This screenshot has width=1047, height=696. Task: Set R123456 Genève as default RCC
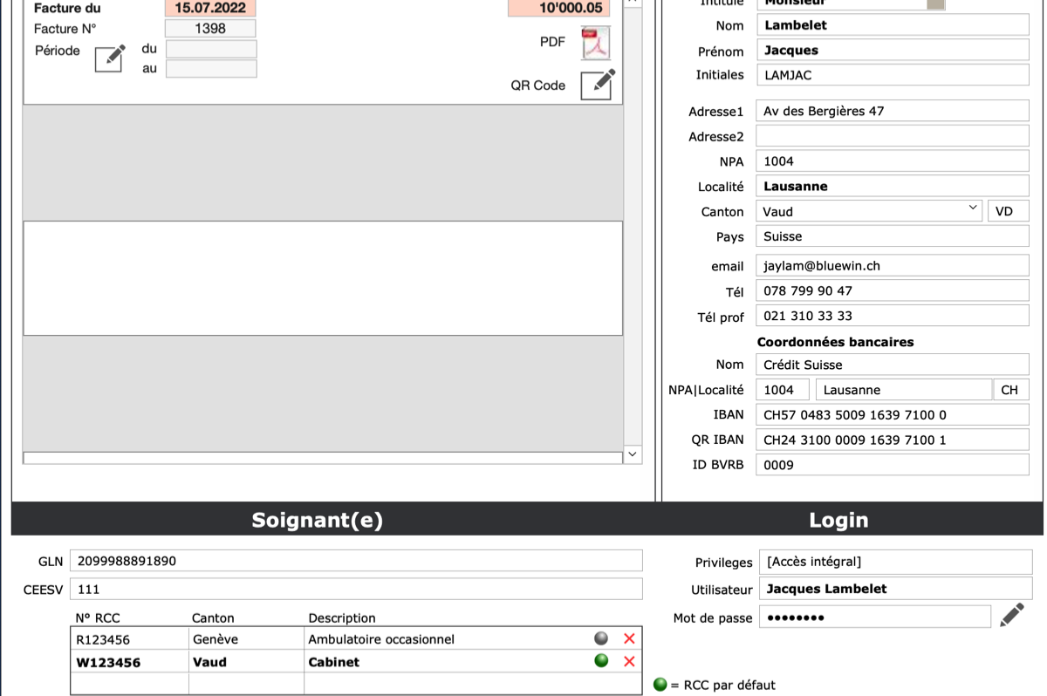[x=601, y=638]
